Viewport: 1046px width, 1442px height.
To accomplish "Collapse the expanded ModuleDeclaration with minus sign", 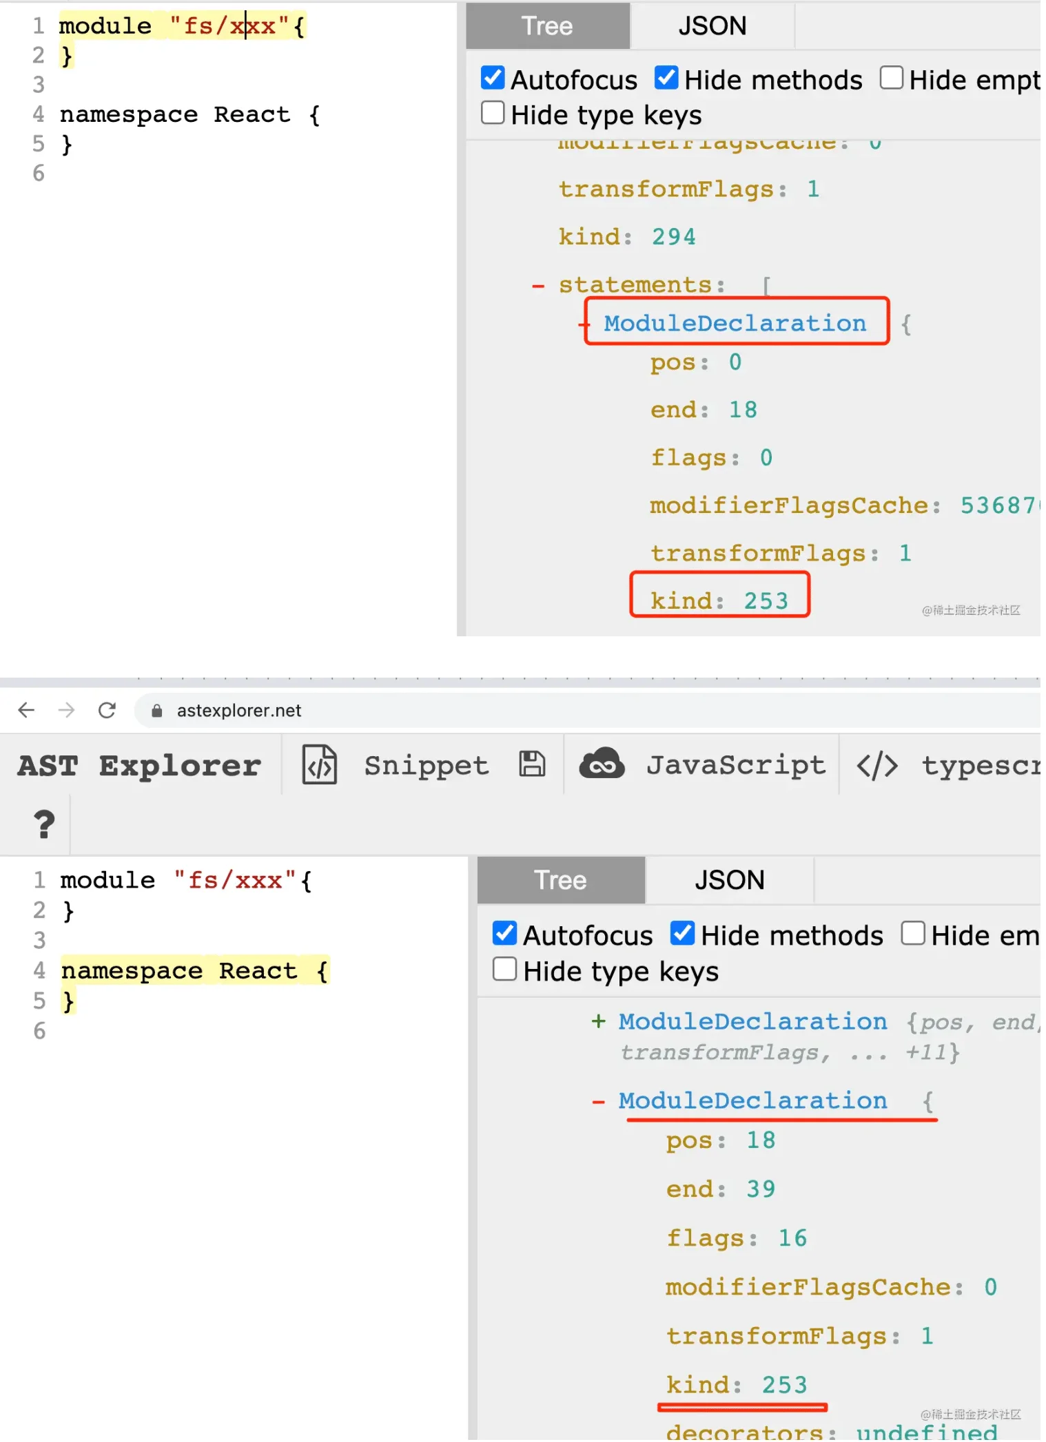I will pyautogui.click(x=599, y=1102).
